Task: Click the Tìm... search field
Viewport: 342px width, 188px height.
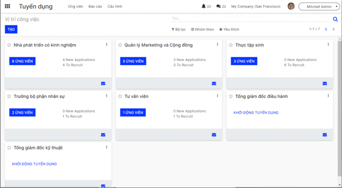Action: pyautogui.click(x=251, y=18)
